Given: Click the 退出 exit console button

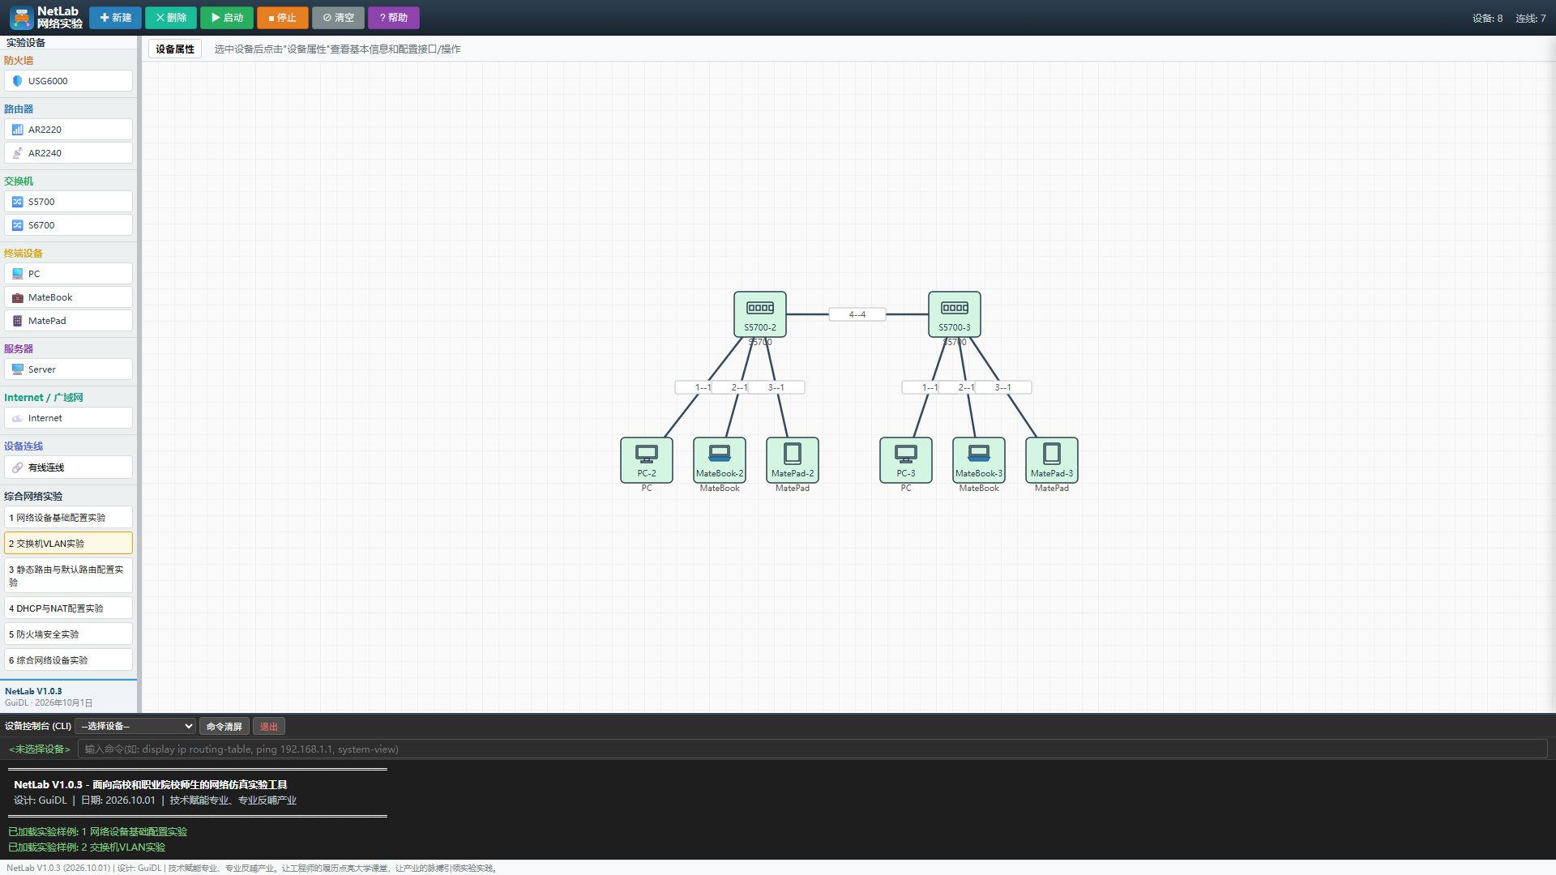Looking at the screenshot, I should 269,727.
